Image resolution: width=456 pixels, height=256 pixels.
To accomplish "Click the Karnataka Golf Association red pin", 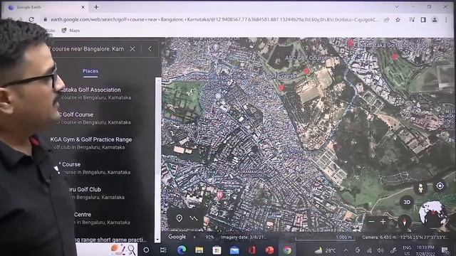I will click(351, 43).
